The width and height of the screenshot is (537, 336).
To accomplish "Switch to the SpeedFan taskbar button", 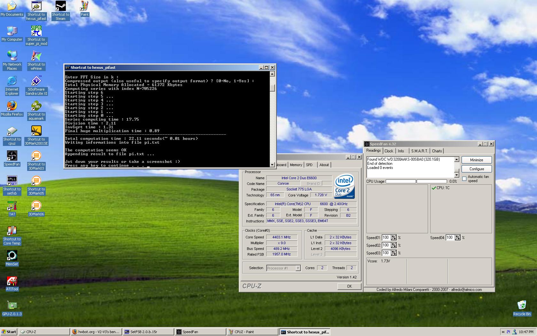I will (200, 332).
